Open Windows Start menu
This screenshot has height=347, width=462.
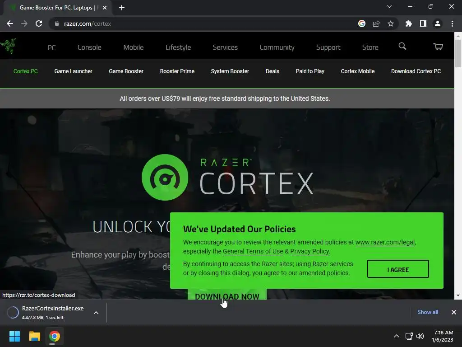(14, 336)
